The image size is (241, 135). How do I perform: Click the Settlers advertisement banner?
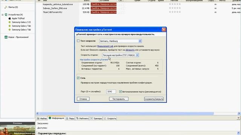point(18,130)
